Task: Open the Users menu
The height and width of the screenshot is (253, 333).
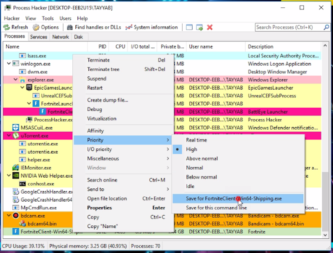Action: tap(65, 19)
